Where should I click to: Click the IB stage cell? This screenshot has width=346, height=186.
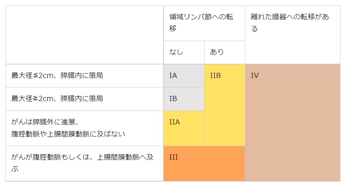(184, 99)
